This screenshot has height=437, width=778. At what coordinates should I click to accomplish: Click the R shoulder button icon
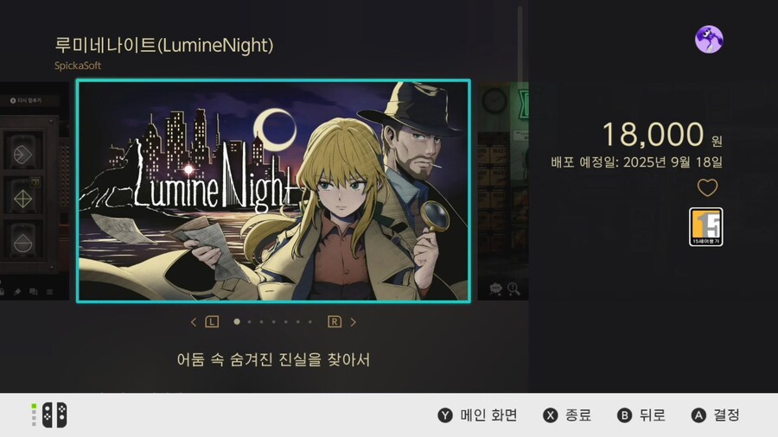pyautogui.click(x=335, y=322)
